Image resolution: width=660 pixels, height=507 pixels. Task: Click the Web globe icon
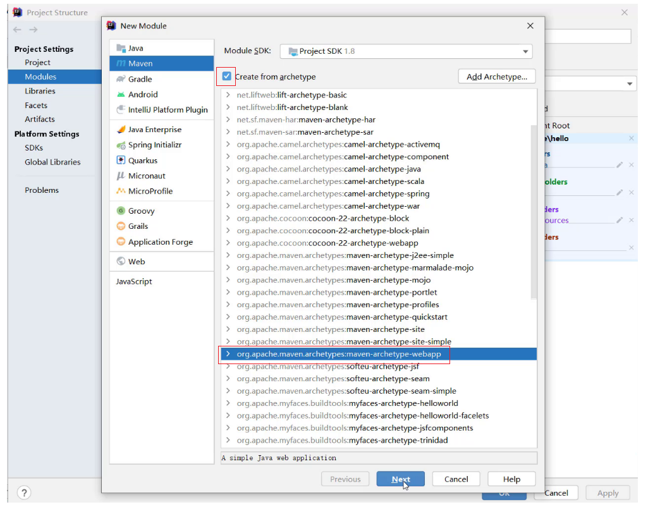click(121, 261)
